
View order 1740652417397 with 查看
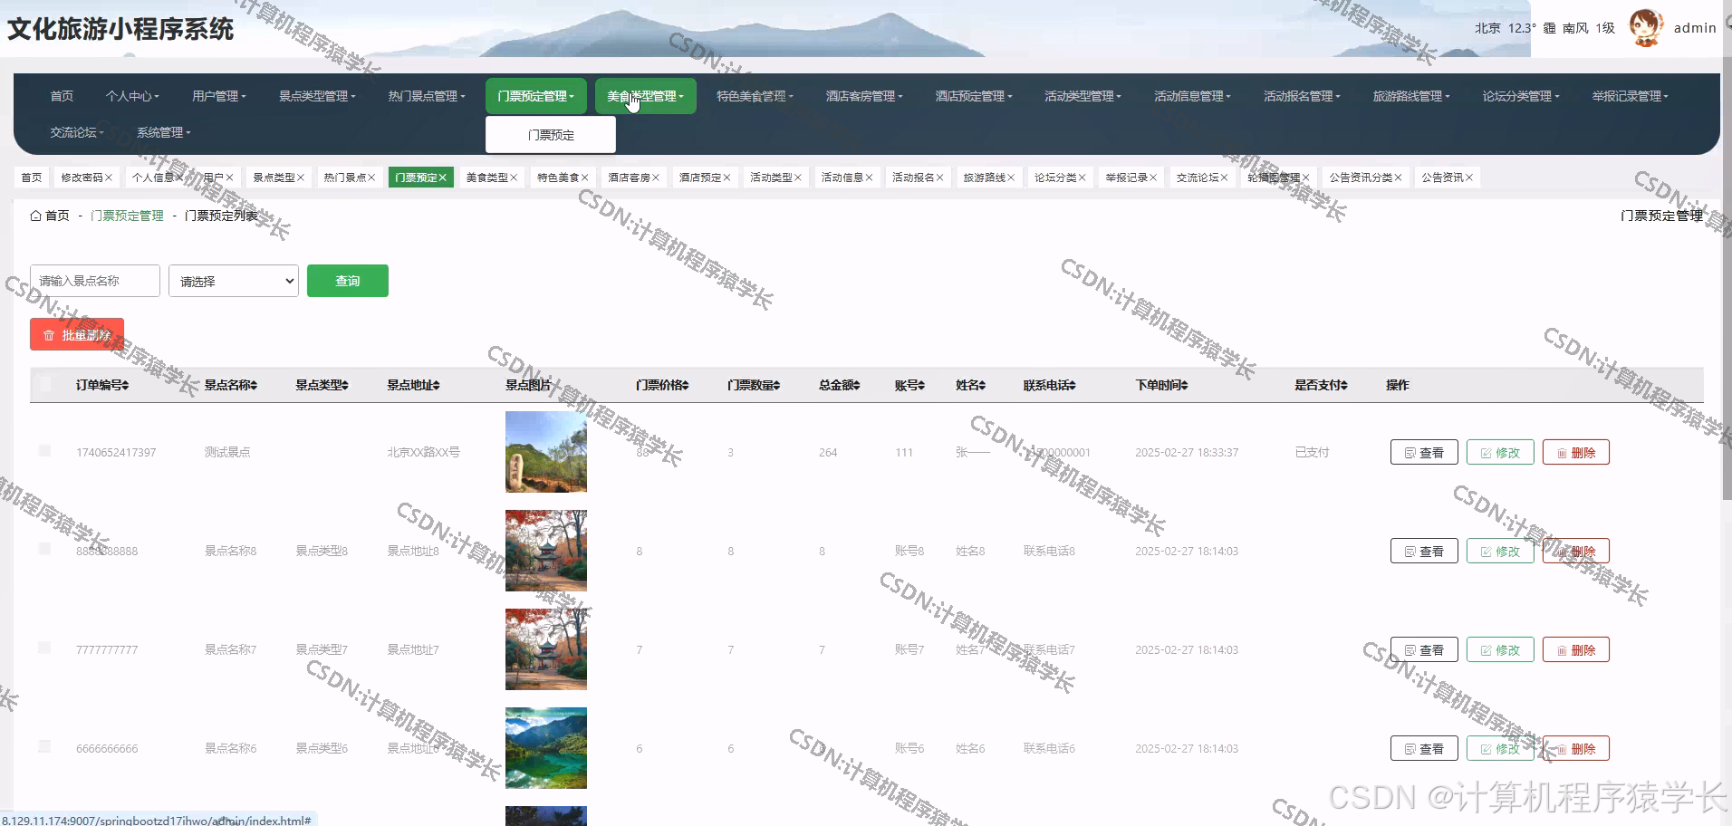pyautogui.click(x=1424, y=452)
